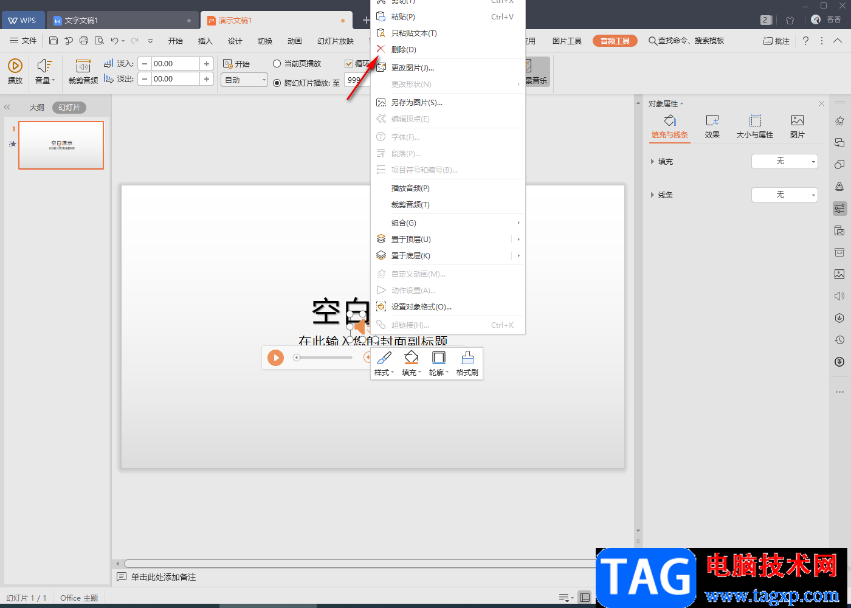Screen dimensions: 851x608
Task: Increase fade-out (淡出) time with plus
Action: [207, 79]
